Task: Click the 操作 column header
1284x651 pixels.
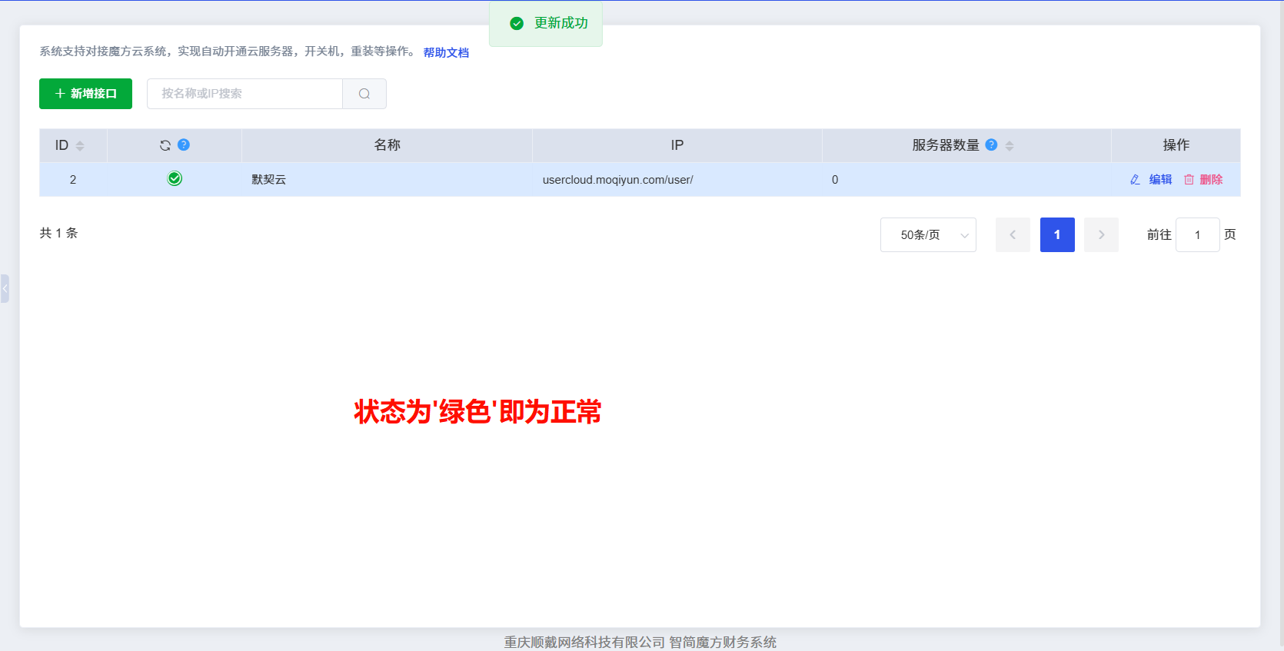Action: [x=1176, y=145]
